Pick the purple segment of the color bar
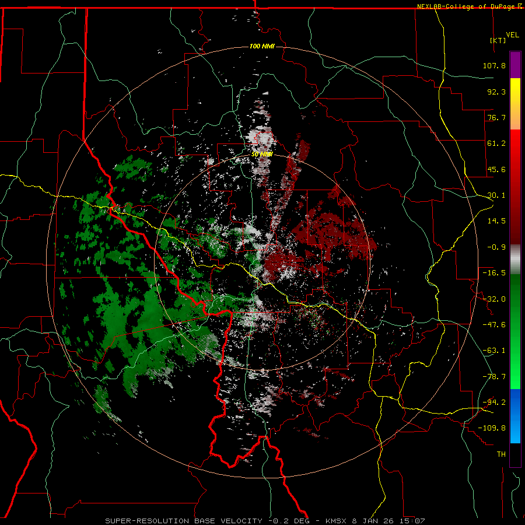Viewport: 525px width, 525px height. click(515, 65)
